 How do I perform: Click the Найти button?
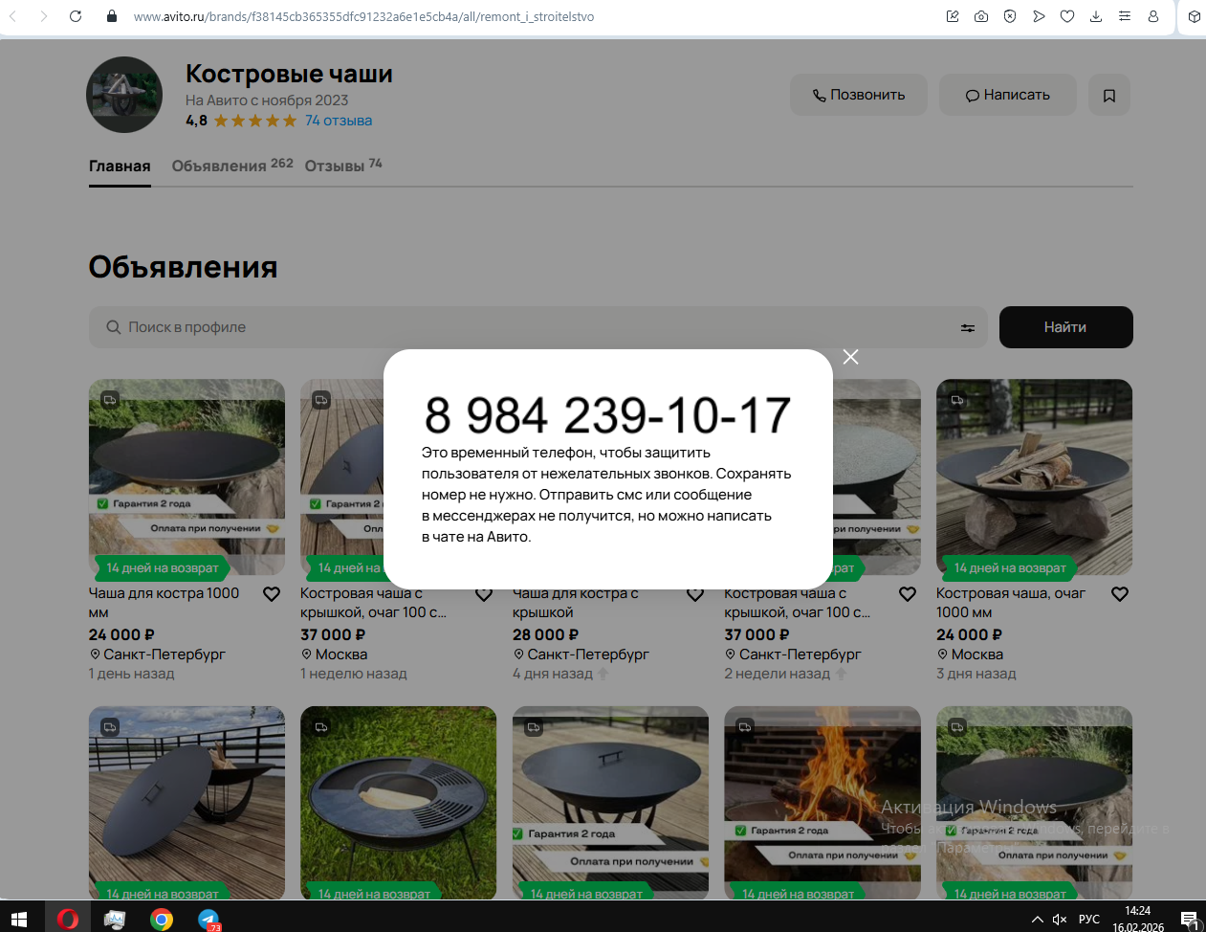pyautogui.click(x=1065, y=327)
